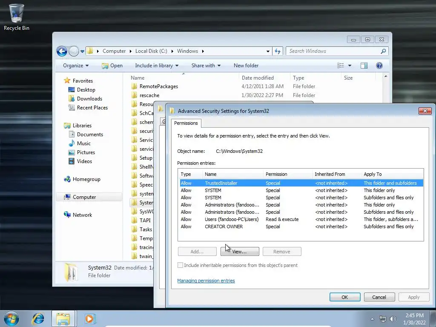Click the Explorer Forward navigation arrow
Image resolution: width=436 pixels, height=327 pixels.
coord(74,51)
